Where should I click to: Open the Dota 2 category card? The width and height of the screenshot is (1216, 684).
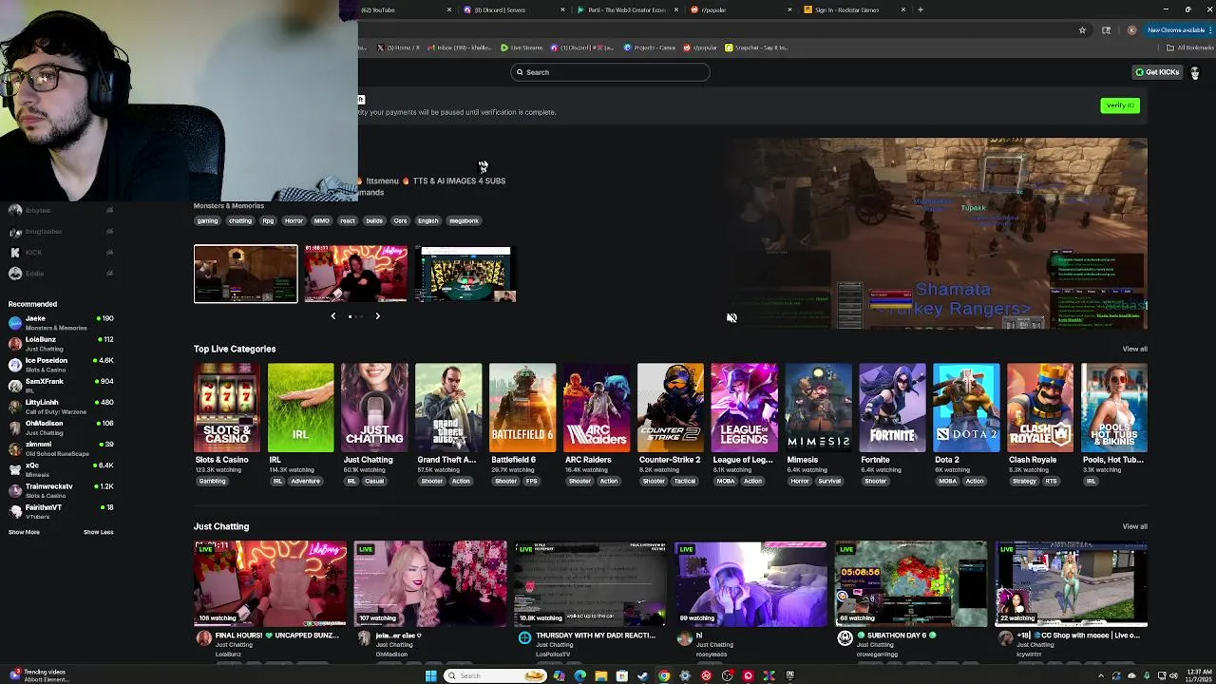click(966, 408)
